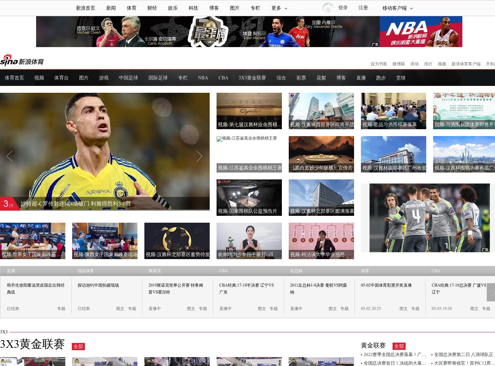
Task: Click 图文 under 斯诺克世界公开赛 event
Action: pos(191,309)
